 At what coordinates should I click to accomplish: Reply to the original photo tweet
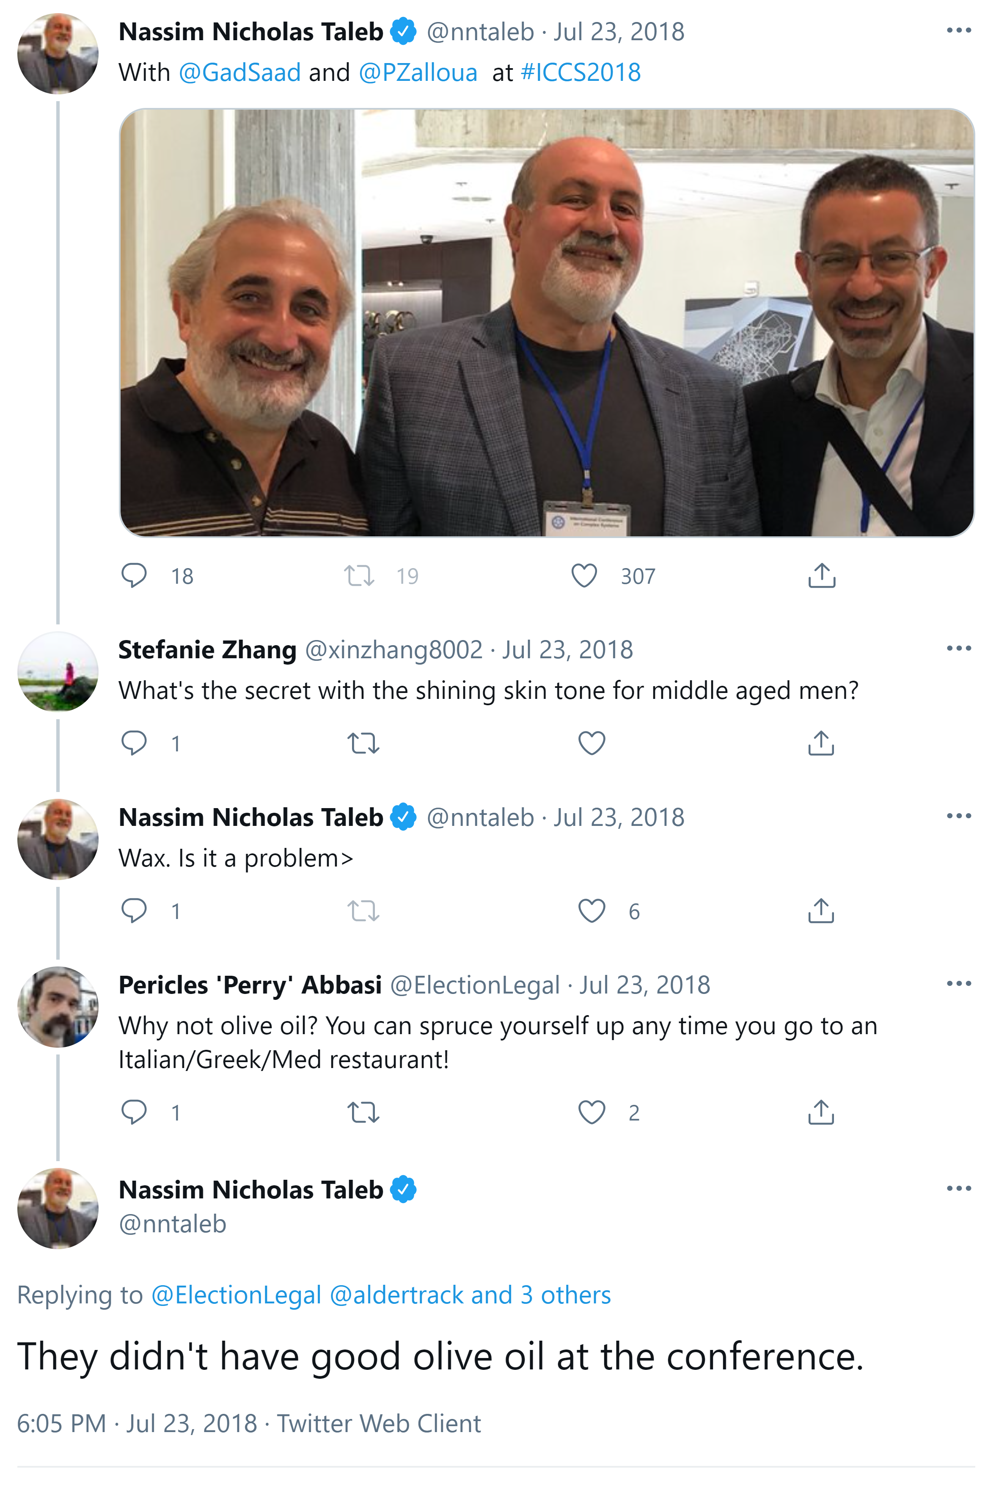tap(134, 575)
